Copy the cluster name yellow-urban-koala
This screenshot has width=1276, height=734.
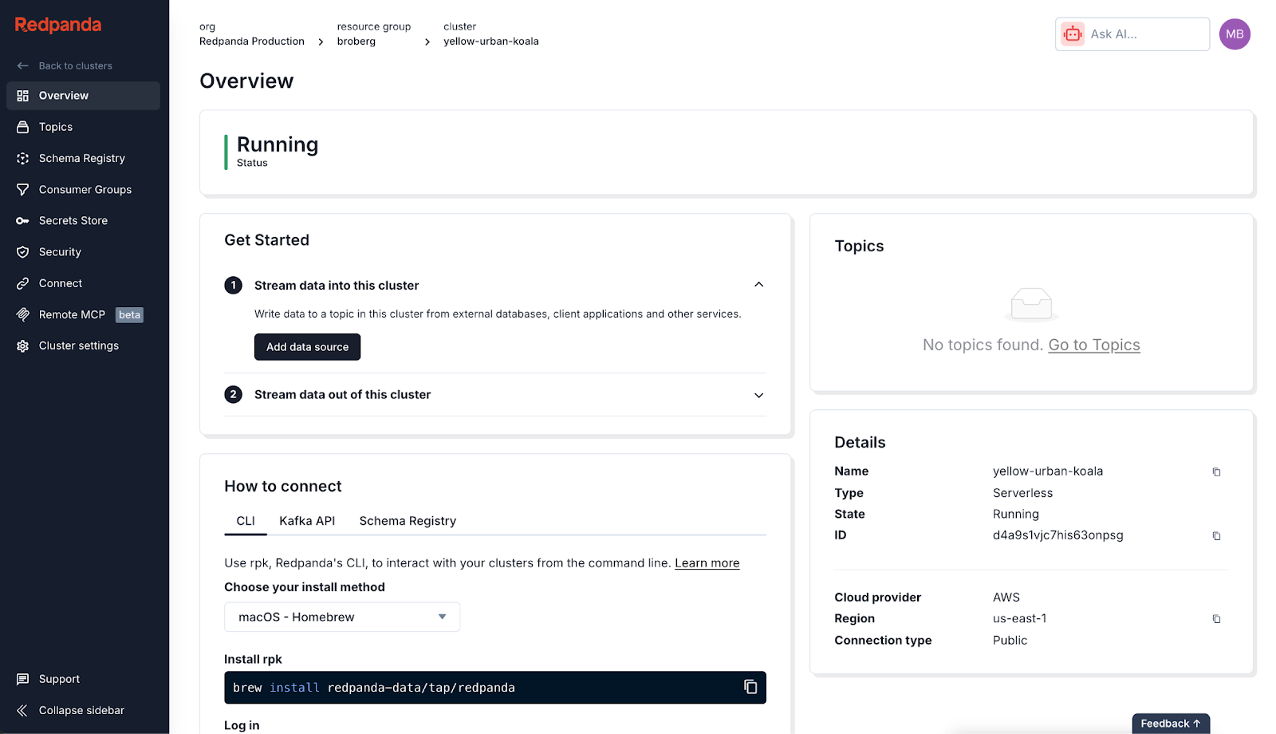click(1216, 472)
